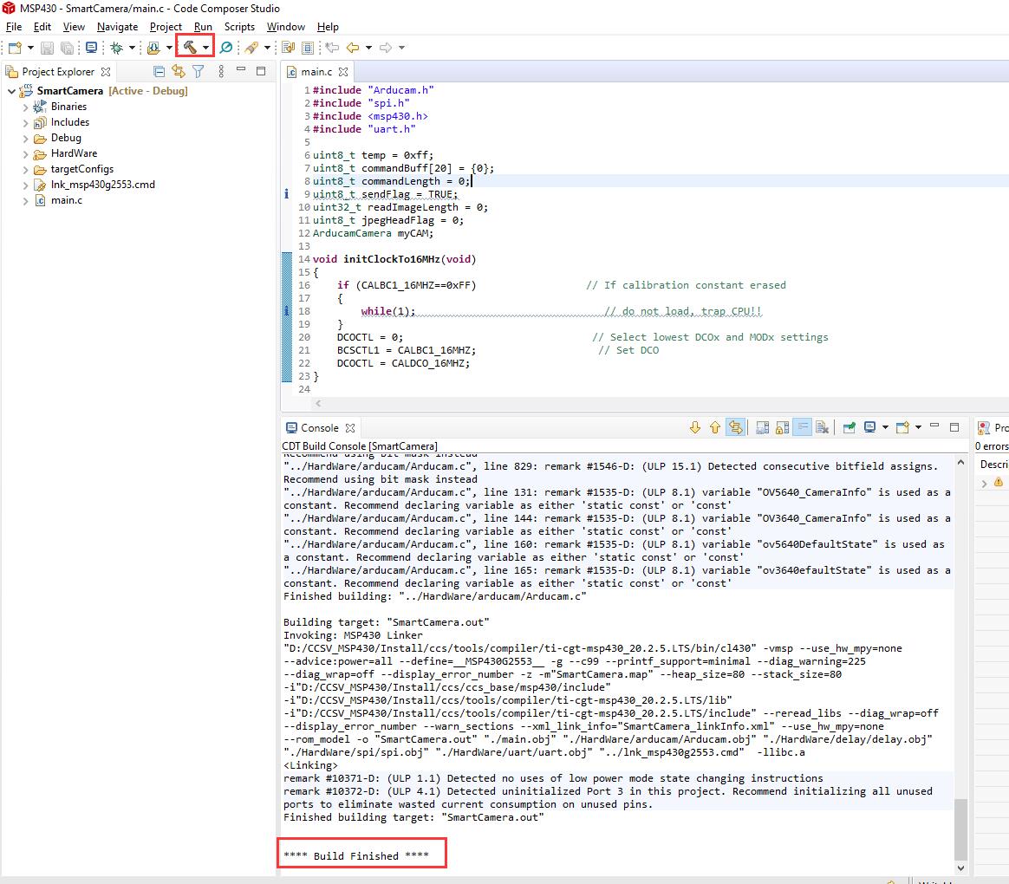This screenshot has height=884, width=1009.
Task: Select the Project Explorer tab
Action: 58,72
